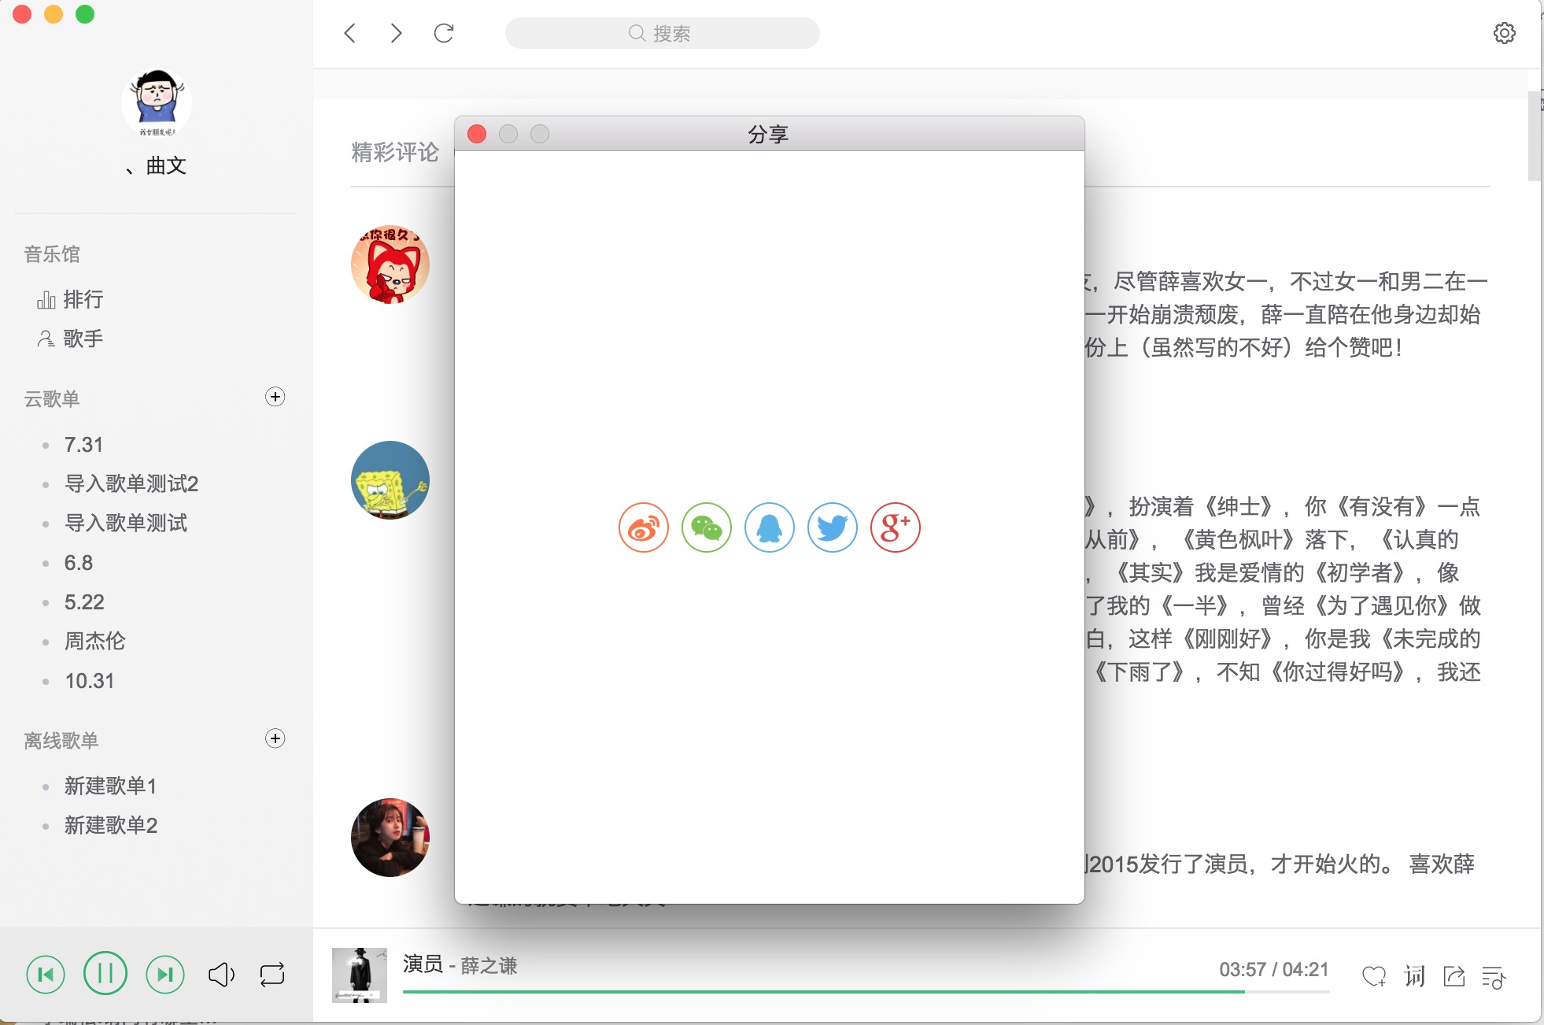Share to Google Plus
Screen dimensions: 1544x1025
click(x=895, y=527)
